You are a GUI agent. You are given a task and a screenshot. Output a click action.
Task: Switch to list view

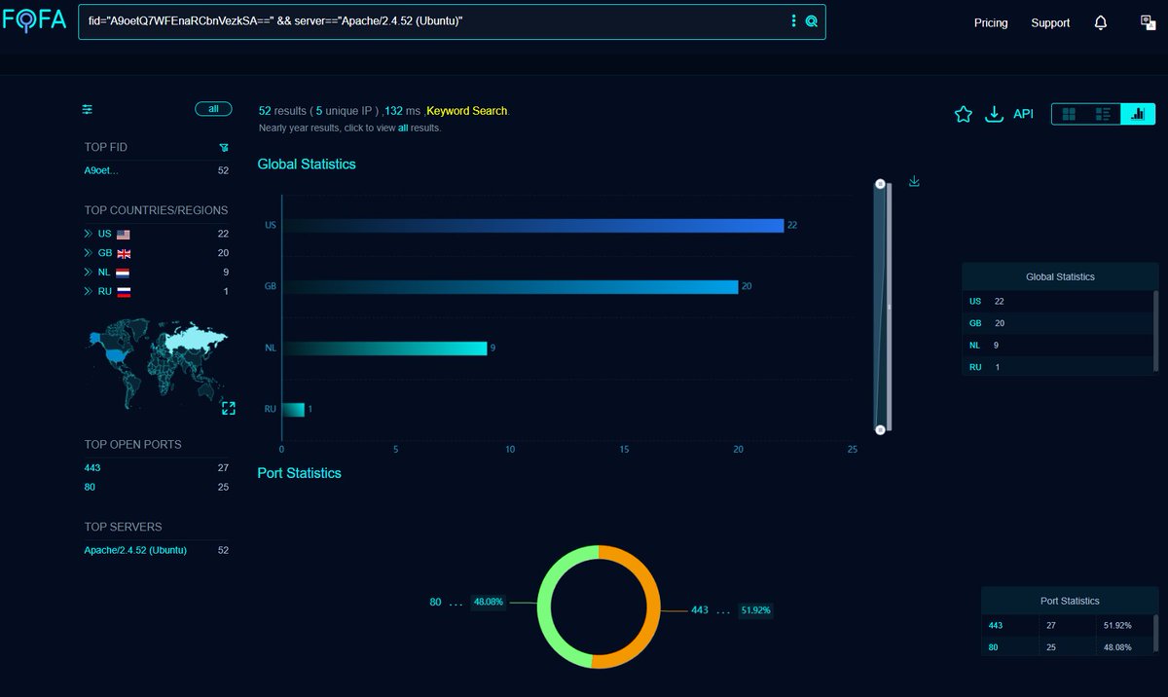1103,114
